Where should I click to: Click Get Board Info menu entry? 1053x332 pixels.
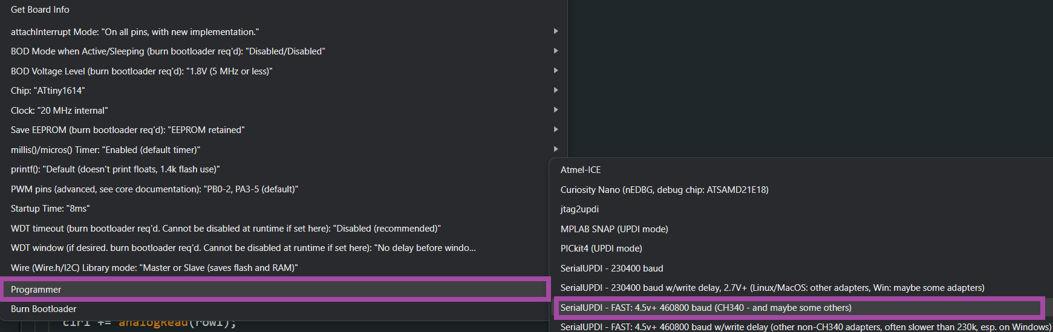pos(40,10)
